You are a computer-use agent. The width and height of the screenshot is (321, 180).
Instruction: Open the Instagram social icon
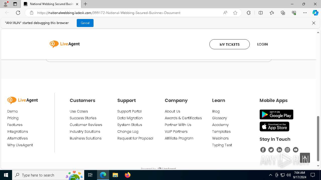click(x=287, y=150)
